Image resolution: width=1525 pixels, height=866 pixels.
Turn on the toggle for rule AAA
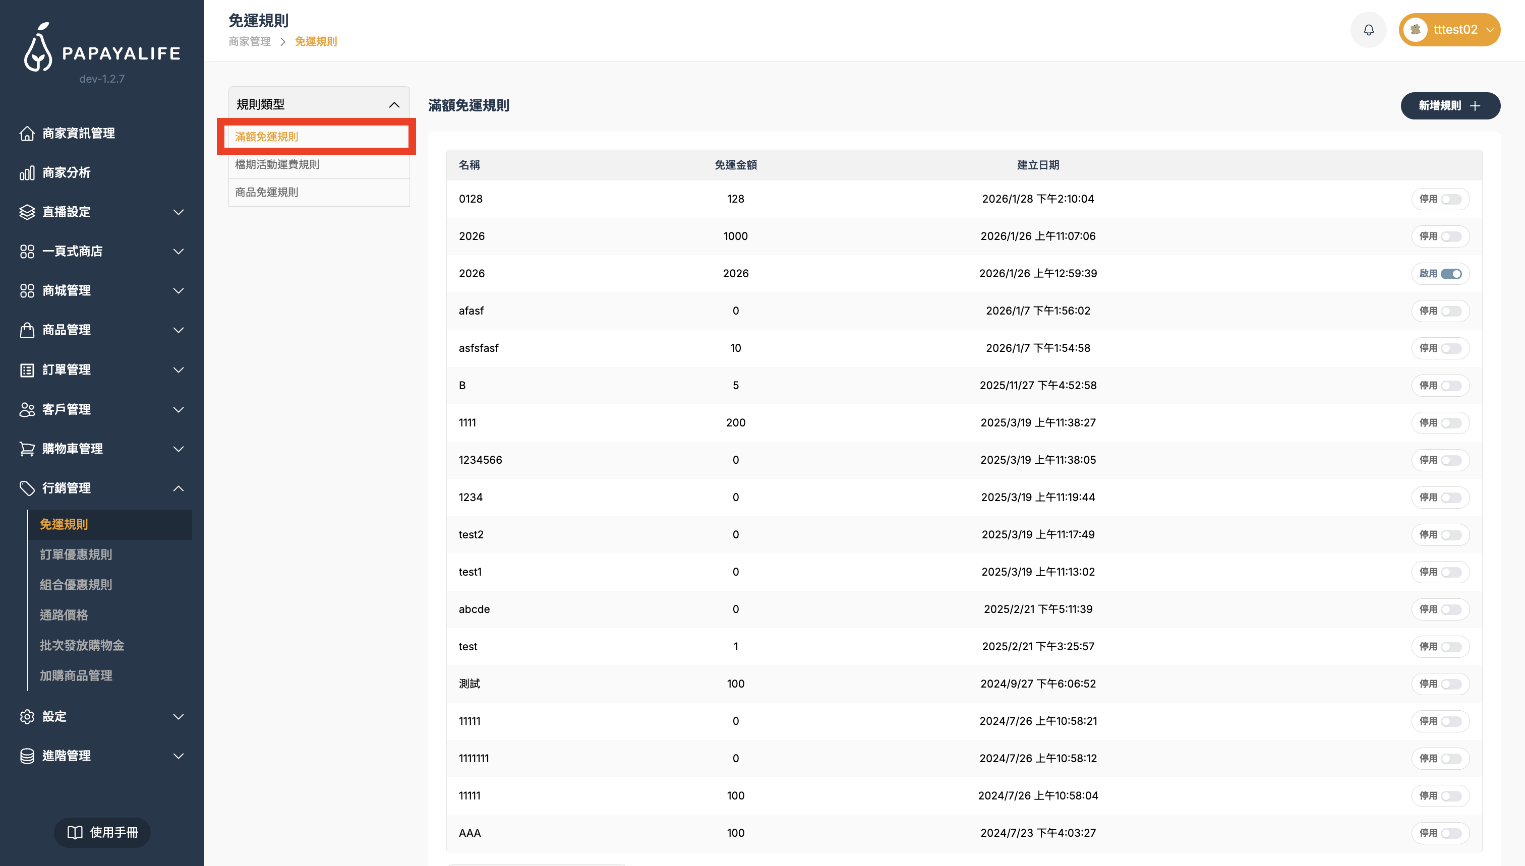click(1451, 833)
